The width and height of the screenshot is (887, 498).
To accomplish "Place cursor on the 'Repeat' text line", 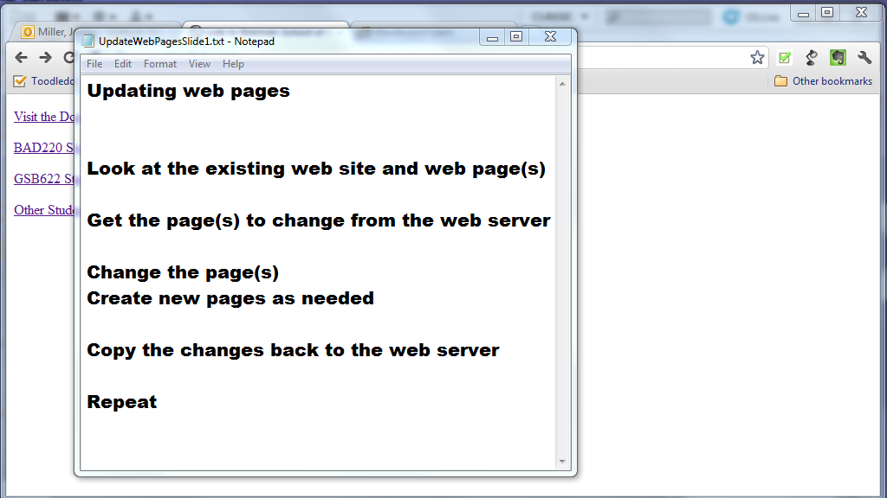I will (122, 402).
